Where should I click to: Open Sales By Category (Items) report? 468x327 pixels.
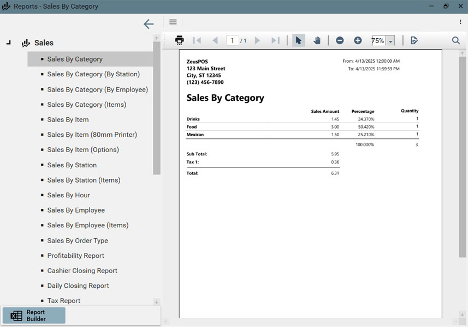point(87,105)
